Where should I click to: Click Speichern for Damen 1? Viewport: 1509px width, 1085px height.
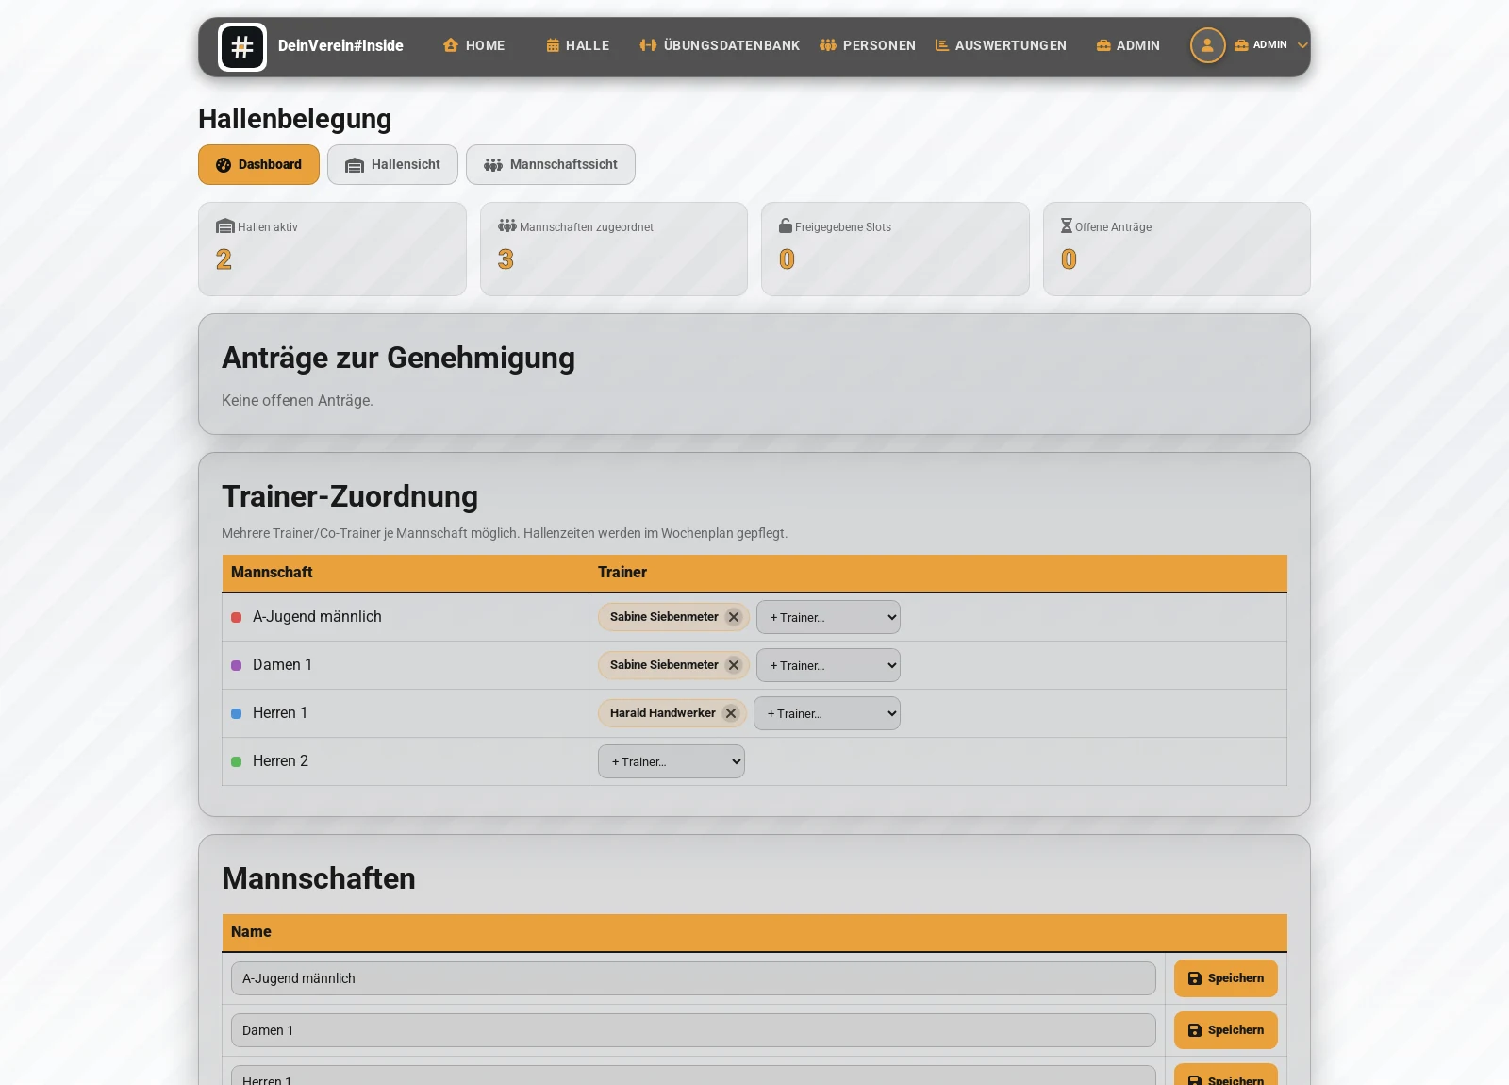point(1226,1030)
